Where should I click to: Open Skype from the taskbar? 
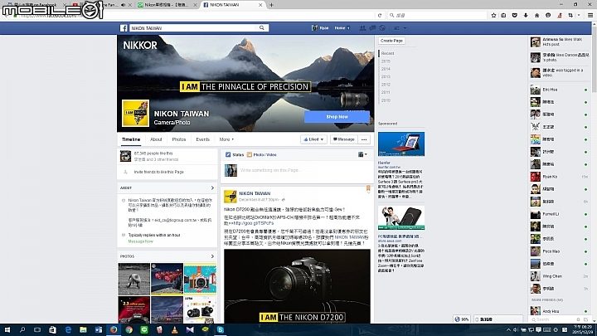click(221, 330)
